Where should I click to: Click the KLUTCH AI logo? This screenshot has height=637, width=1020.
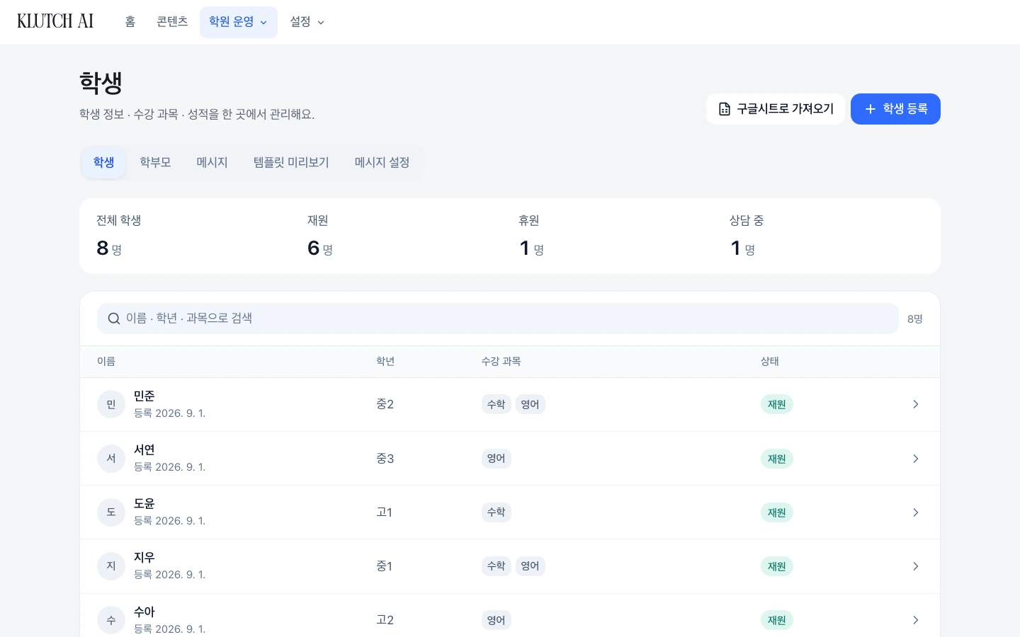(x=55, y=21)
